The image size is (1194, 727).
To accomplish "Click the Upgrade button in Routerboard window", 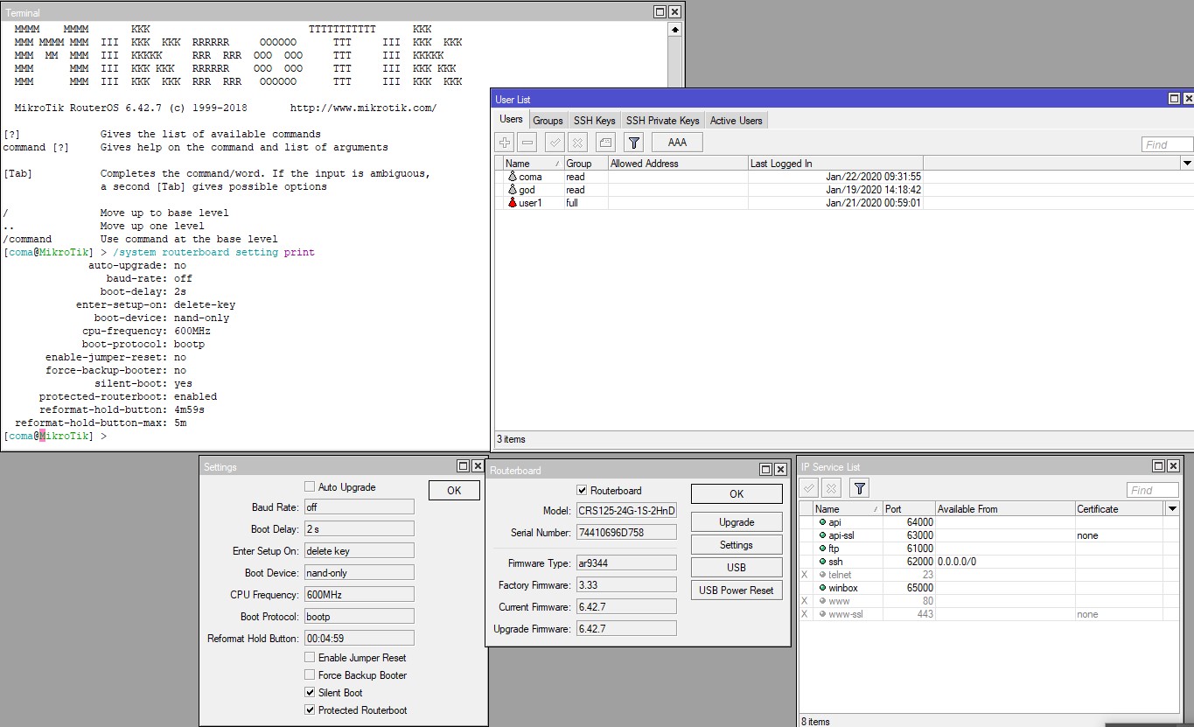I will pos(737,521).
